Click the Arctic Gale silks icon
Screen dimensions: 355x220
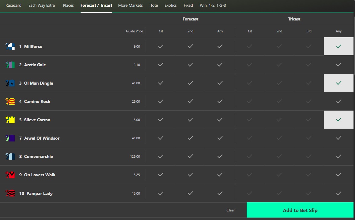pyautogui.click(x=9, y=64)
